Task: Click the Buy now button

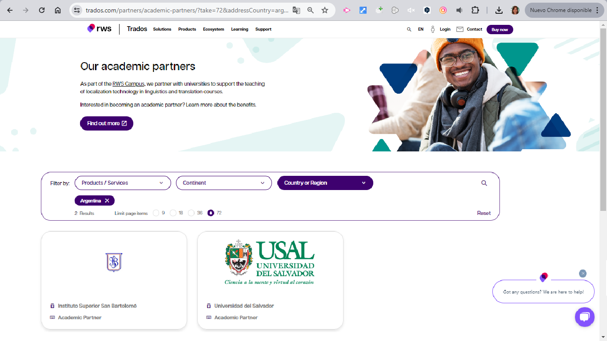Action: 500,30
